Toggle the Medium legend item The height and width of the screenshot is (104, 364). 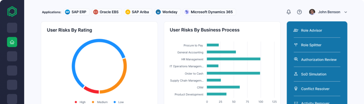pyautogui.click(x=100, y=102)
